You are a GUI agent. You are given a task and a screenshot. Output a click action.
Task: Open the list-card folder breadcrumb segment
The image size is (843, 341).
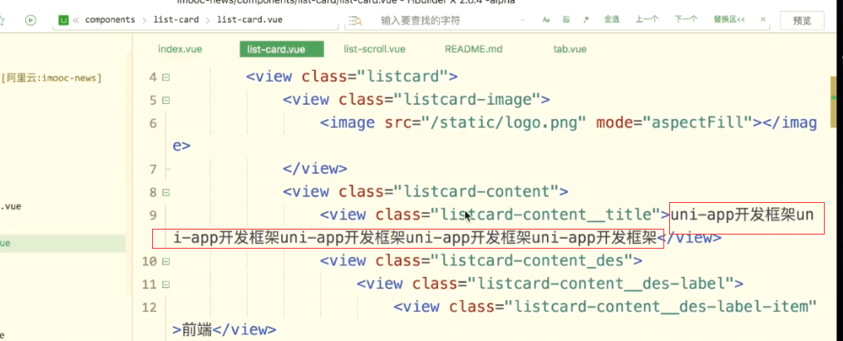pyautogui.click(x=175, y=20)
